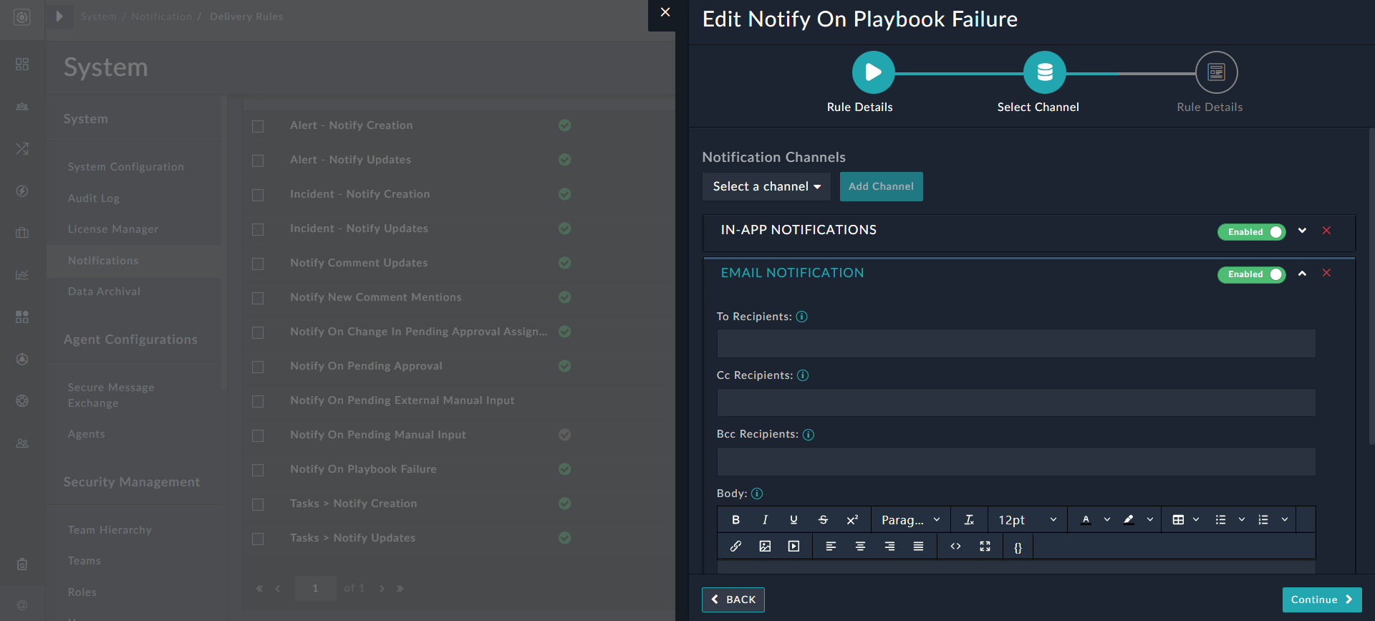Toggle Strikethrough in body editor

(823, 520)
